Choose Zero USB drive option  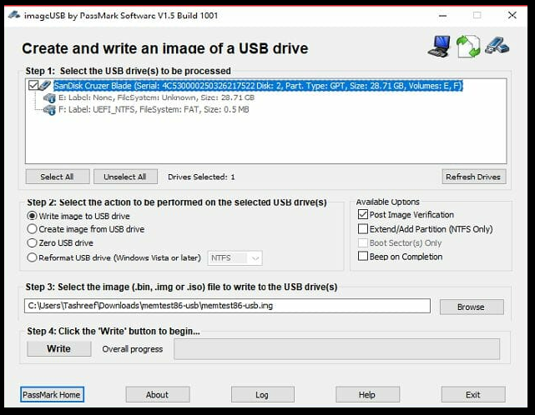click(60, 243)
